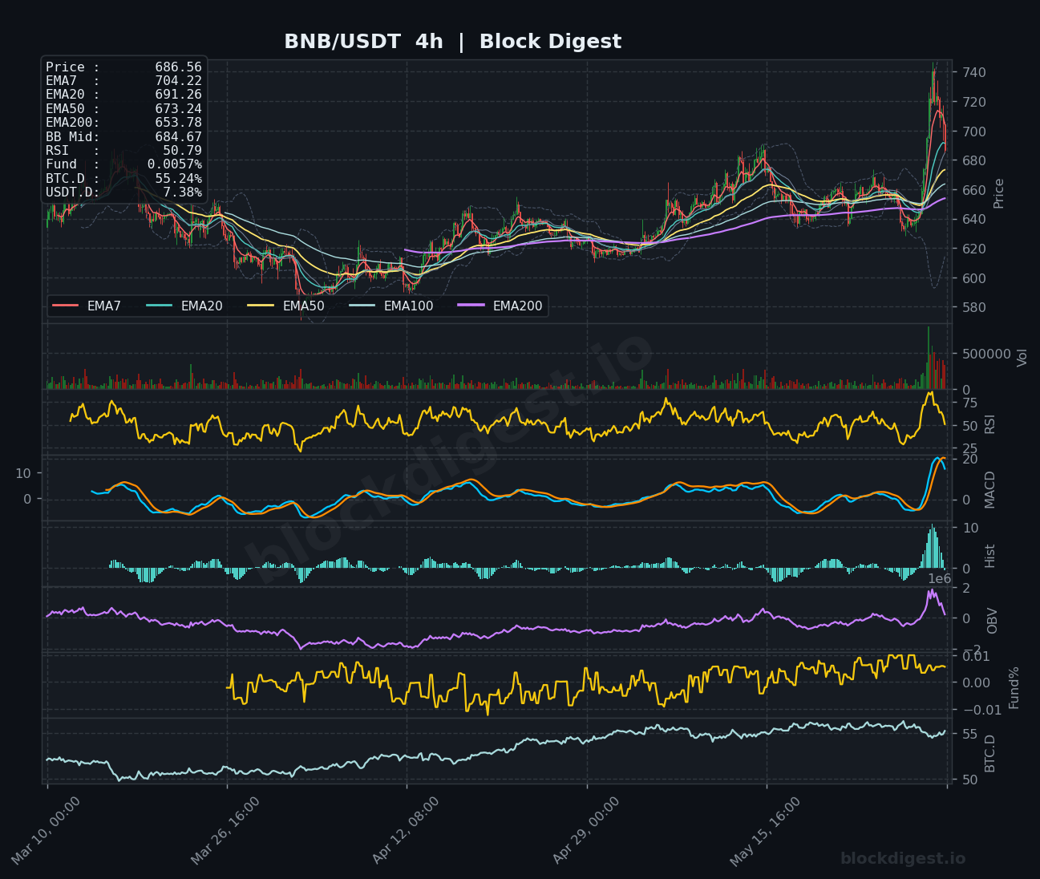Click the EMA20 691.26 row in info box
Image resolution: width=1040 pixels, height=879 pixels.
123,95
